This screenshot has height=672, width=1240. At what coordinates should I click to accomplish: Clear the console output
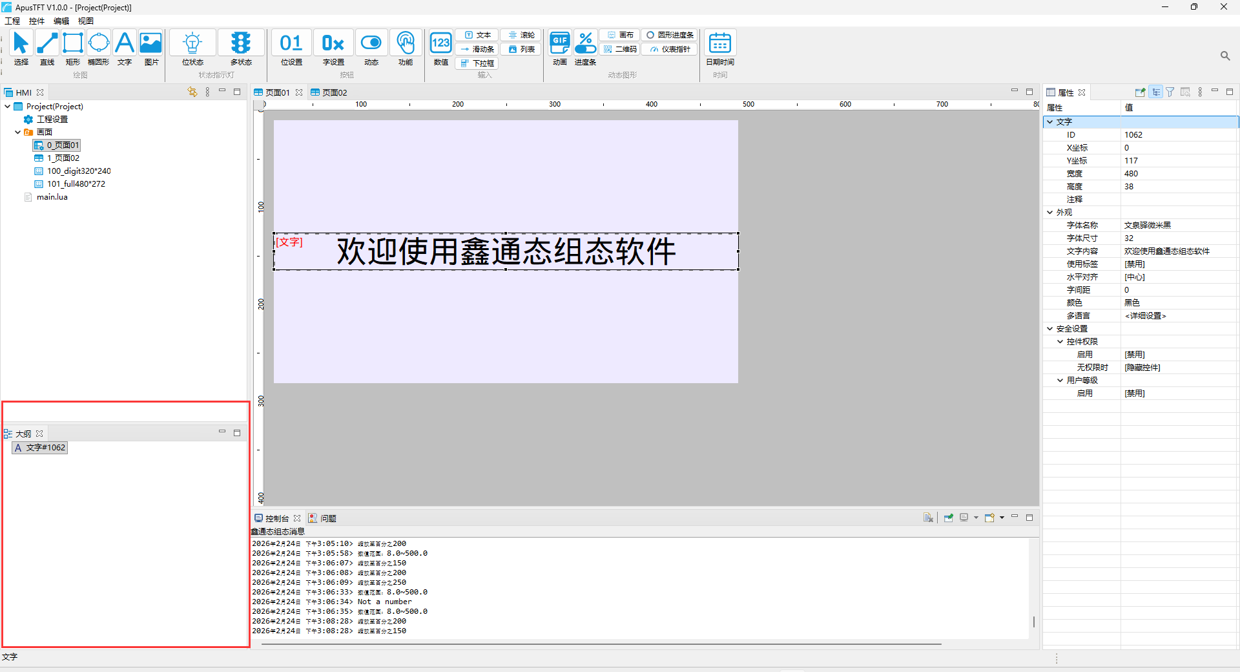pyautogui.click(x=928, y=518)
